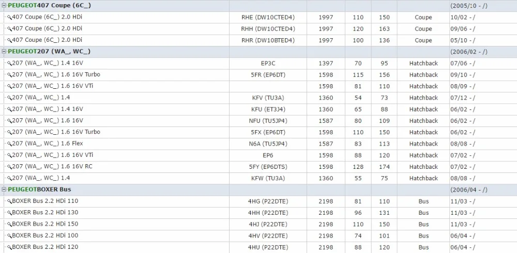Open 207 (WA_, WC_) 1.6 16V RC entry

click(52, 166)
